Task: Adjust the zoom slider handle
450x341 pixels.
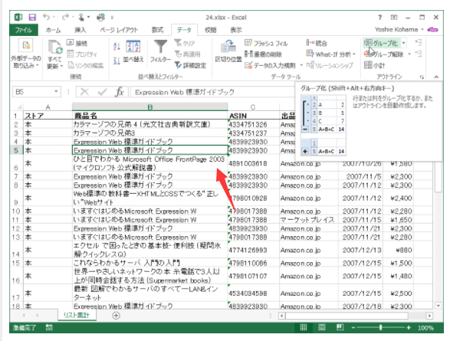Action: [x=381, y=327]
